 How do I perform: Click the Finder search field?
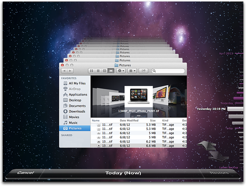pyautogui.click(x=168, y=71)
